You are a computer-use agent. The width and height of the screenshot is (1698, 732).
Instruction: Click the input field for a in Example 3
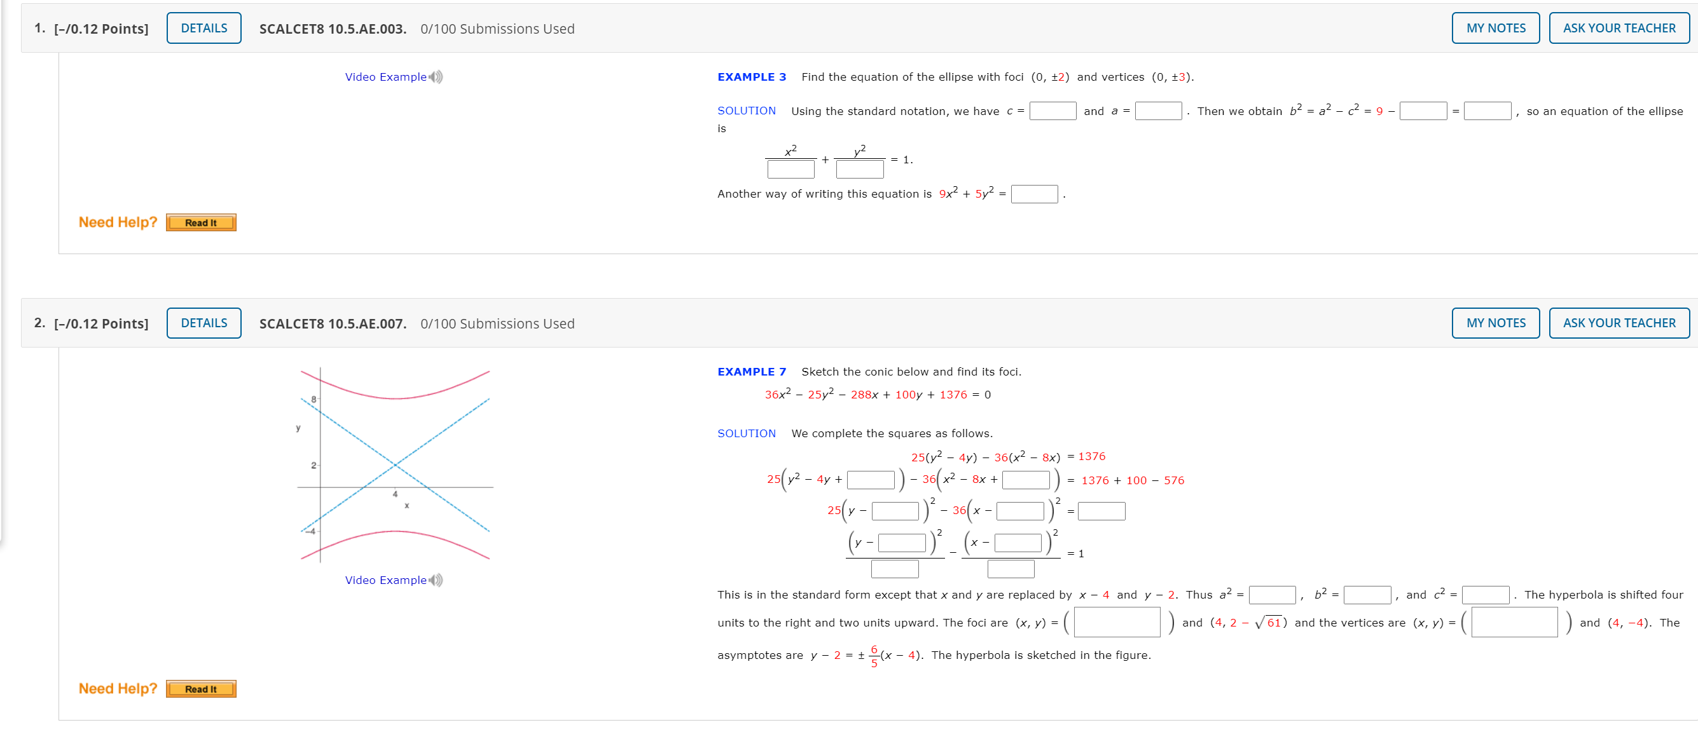click(x=1159, y=111)
